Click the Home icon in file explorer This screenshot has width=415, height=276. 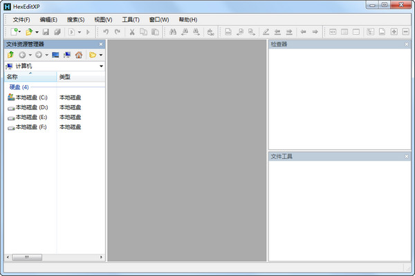[x=79, y=55]
